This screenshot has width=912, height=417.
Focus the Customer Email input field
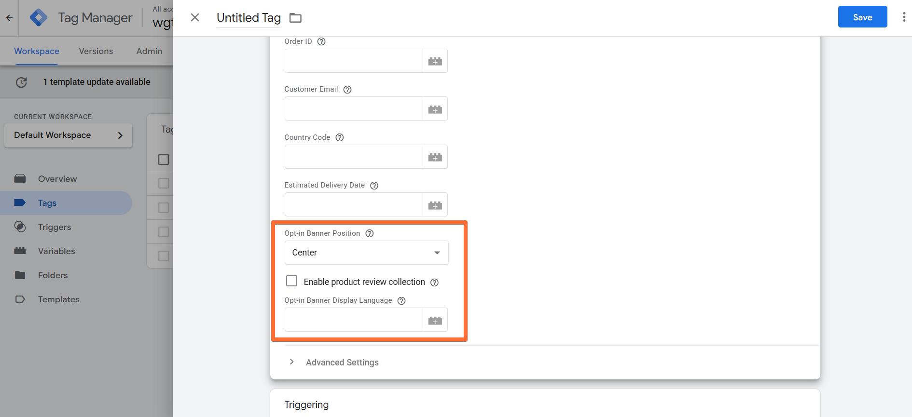[x=354, y=108]
